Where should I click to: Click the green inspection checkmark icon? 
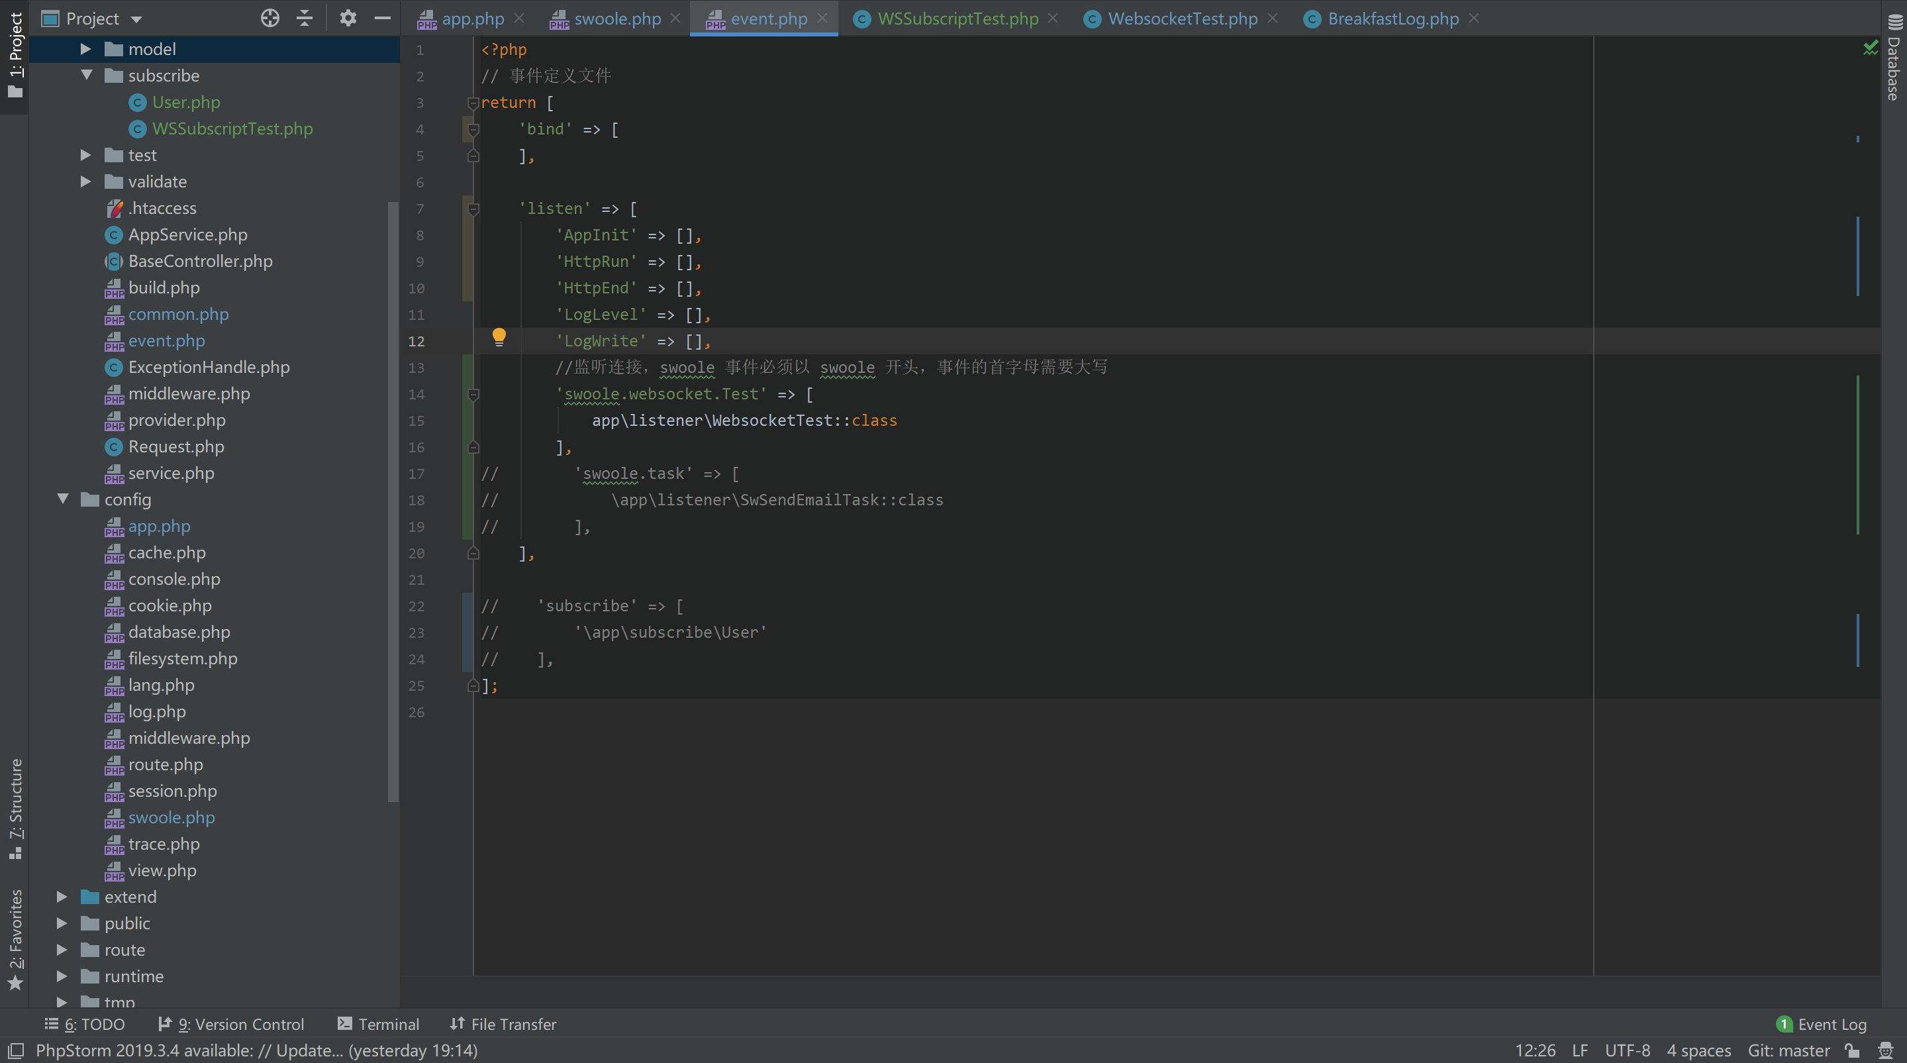pos(1870,49)
